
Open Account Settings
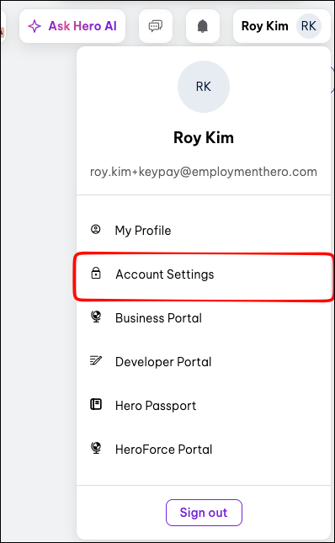click(204, 274)
